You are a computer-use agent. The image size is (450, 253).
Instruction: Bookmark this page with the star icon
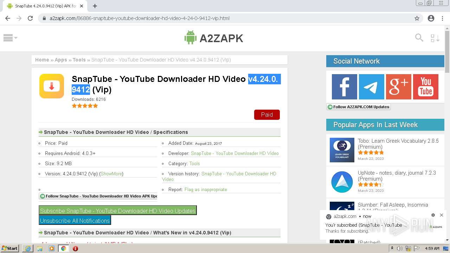tap(417, 18)
